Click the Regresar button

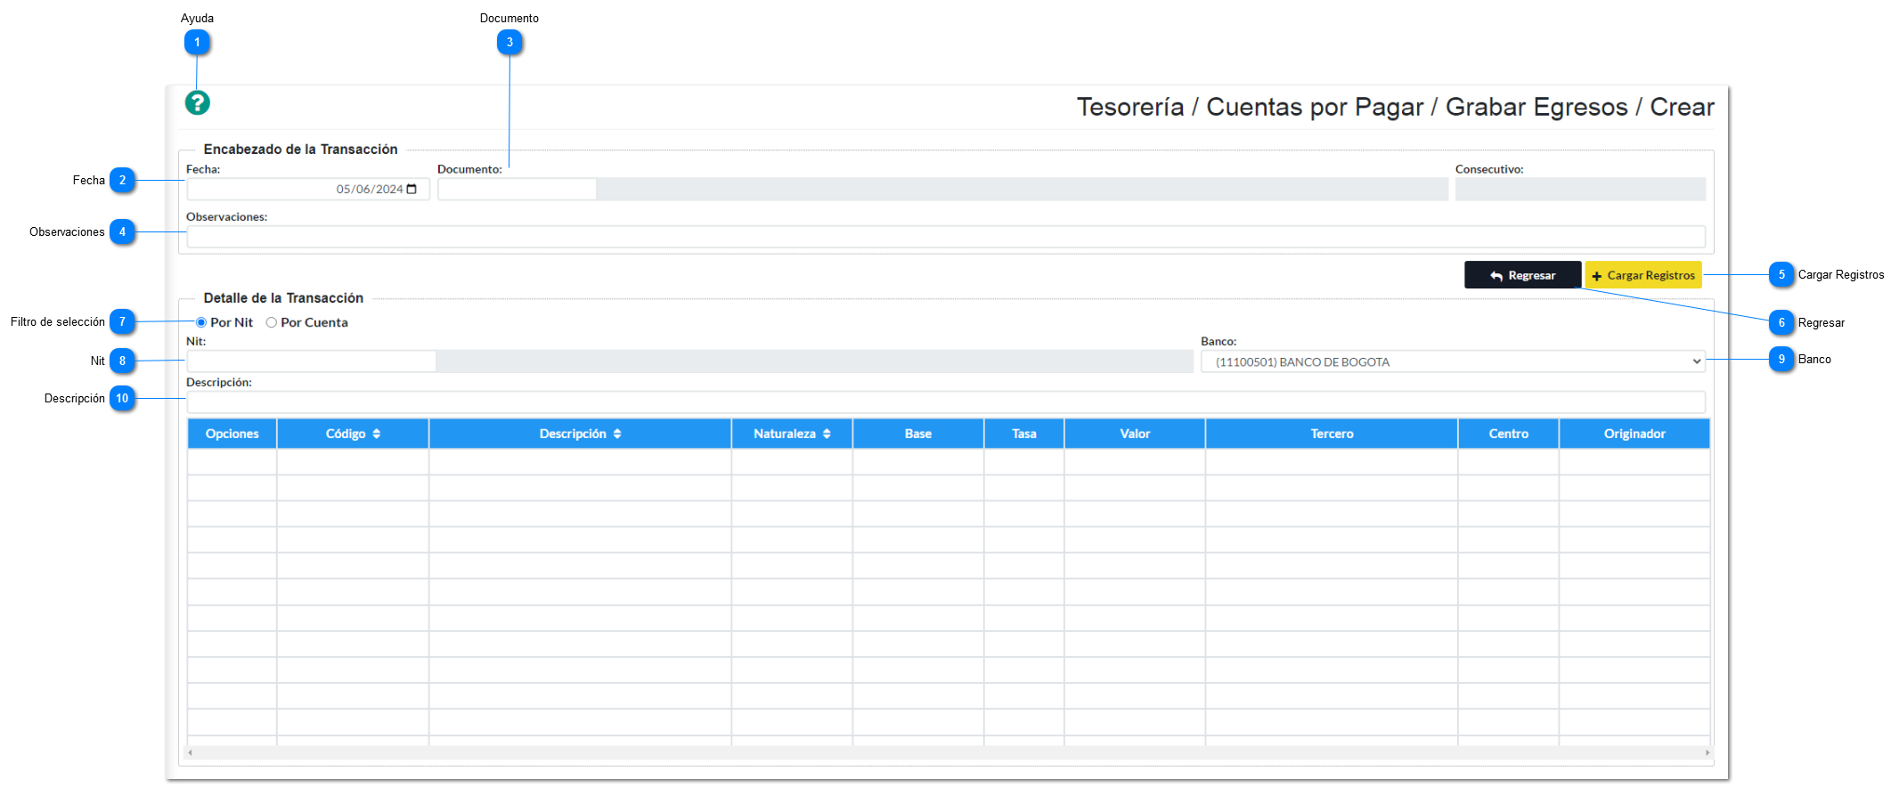pos(1522,275)
